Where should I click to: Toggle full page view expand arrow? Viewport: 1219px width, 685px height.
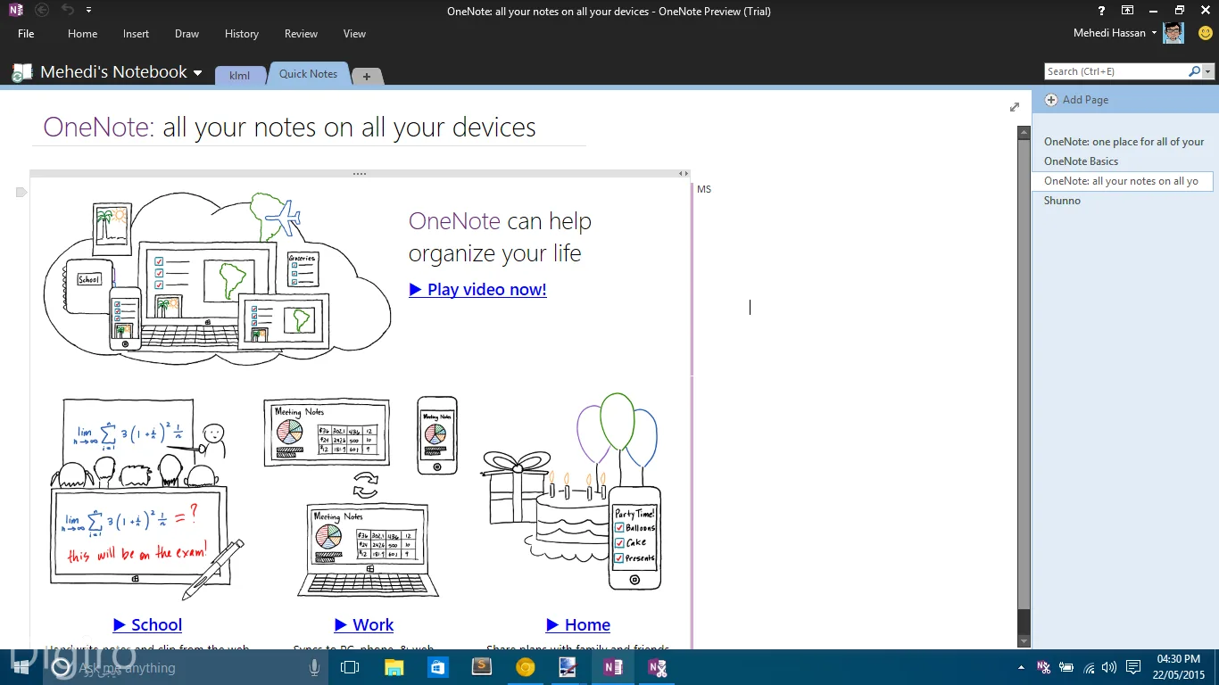point(1014,107)
